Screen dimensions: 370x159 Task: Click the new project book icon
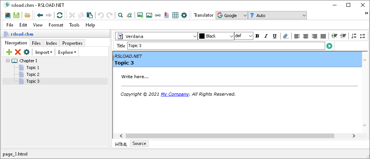8,15
